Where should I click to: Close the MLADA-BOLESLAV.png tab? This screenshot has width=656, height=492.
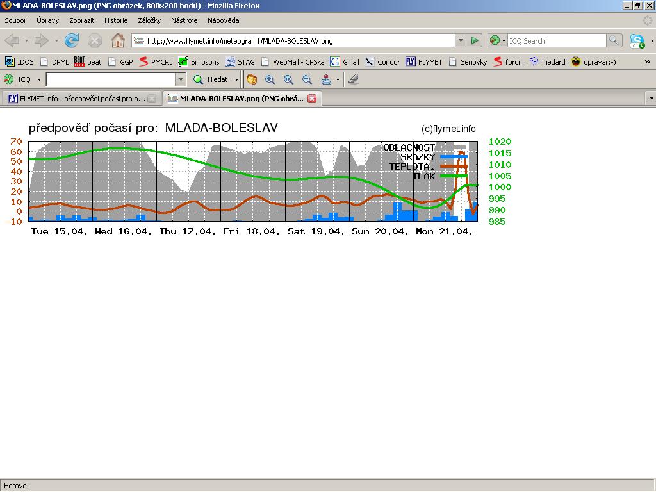coord(312,99)
